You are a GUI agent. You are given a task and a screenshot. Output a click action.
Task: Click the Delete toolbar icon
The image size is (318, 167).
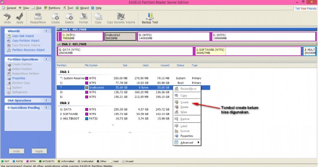point(69,18)
